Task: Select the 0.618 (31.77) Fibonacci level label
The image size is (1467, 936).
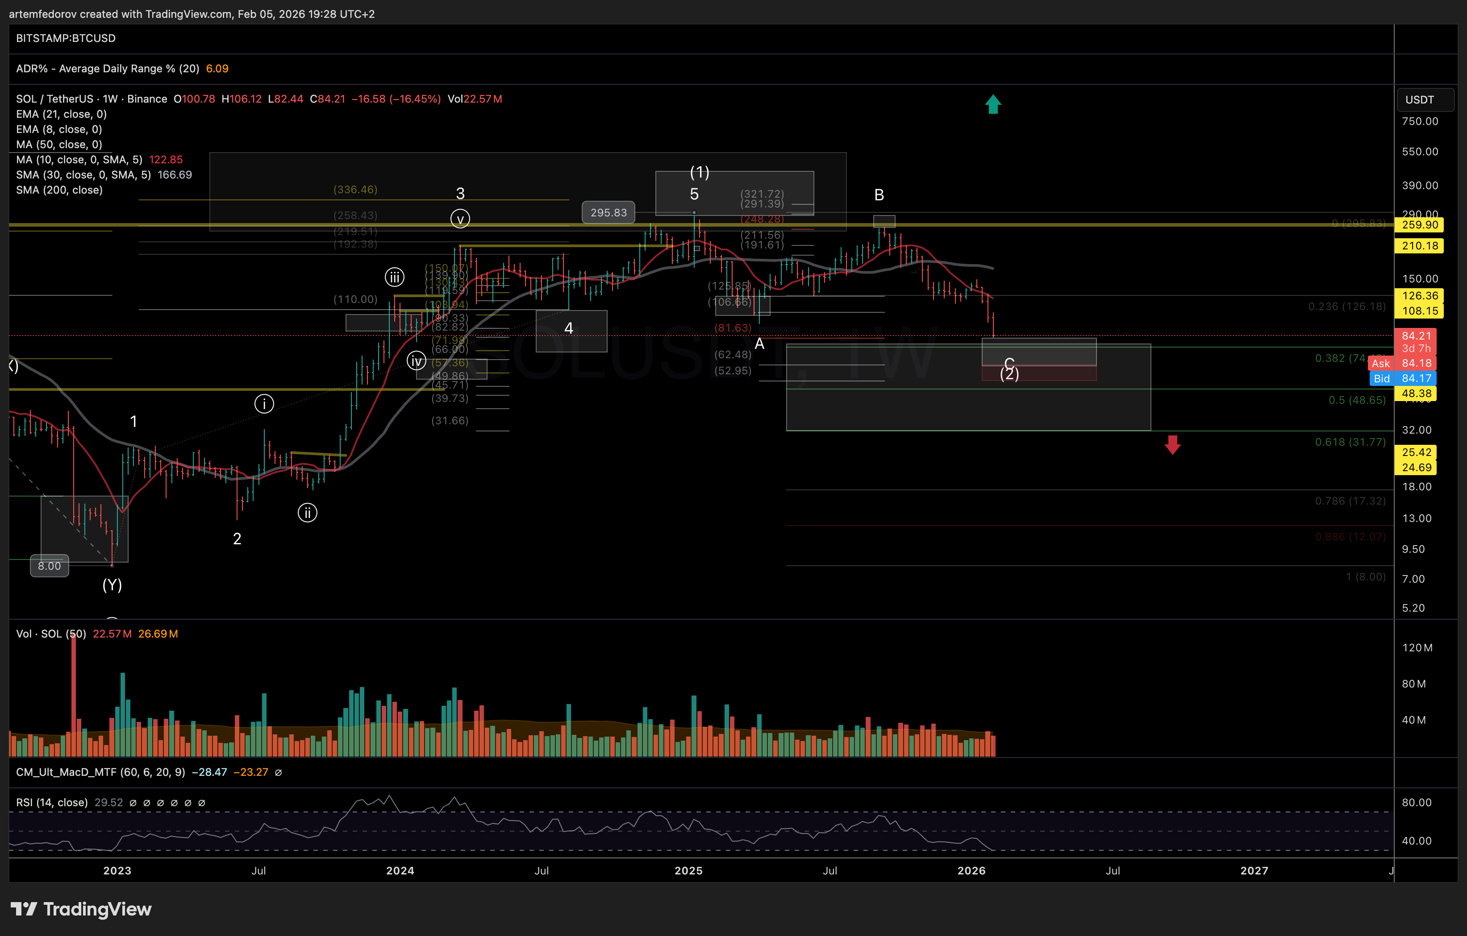Action: (x=1350, y=442)
